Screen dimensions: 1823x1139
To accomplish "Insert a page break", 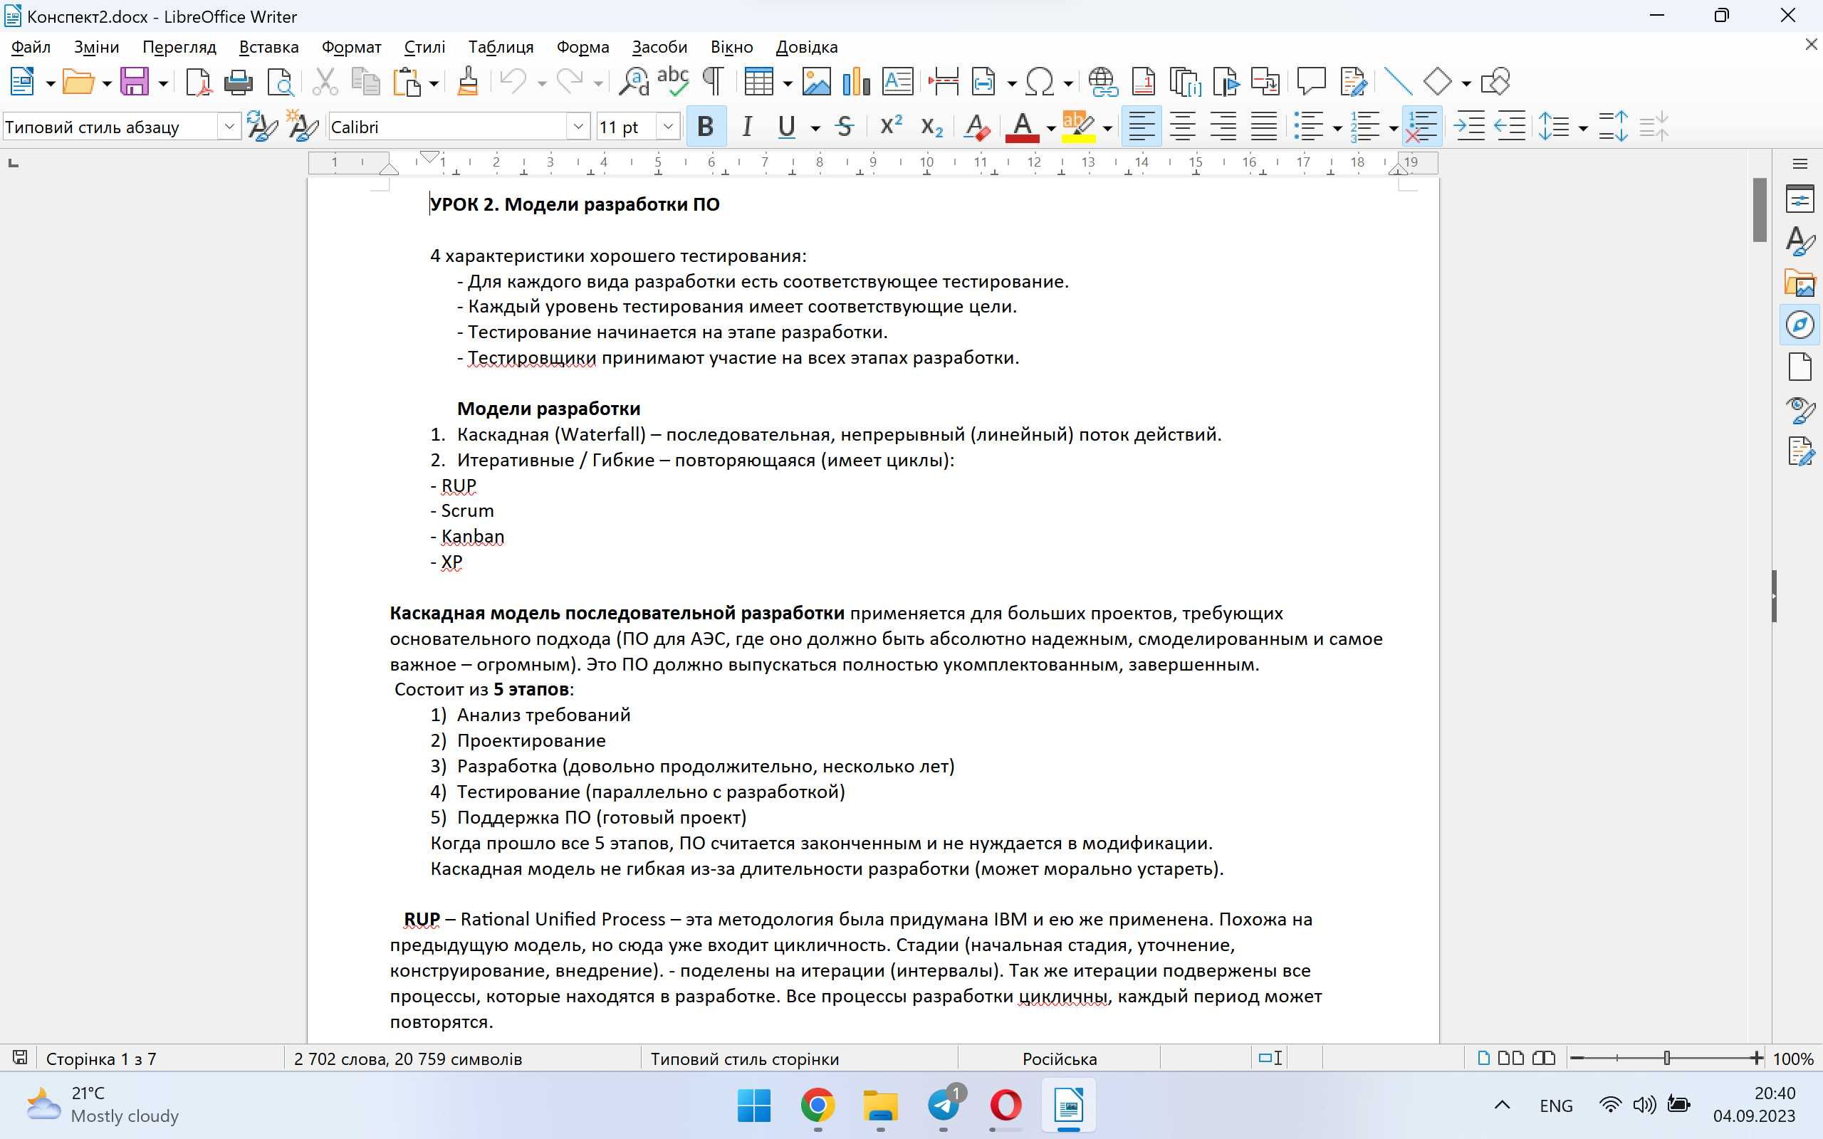I will point(943,81).
